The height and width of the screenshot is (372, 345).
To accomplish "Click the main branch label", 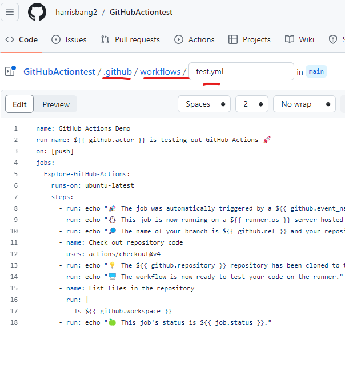I will (x=316, y=71).
